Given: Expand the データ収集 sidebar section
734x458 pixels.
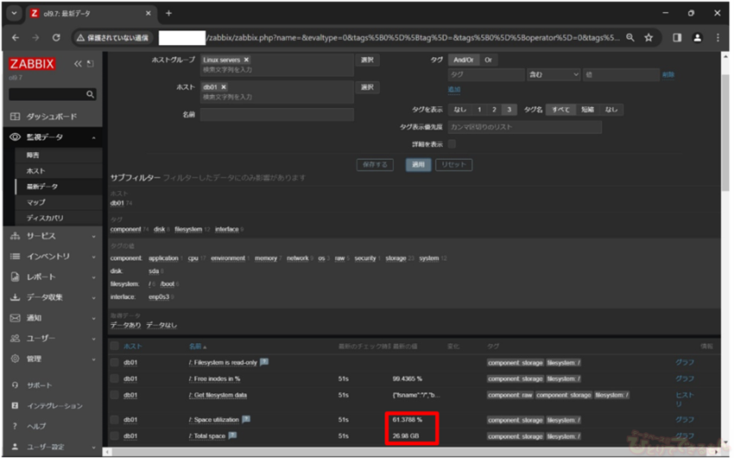Looking at the screenshot, I should coord(52,297).
